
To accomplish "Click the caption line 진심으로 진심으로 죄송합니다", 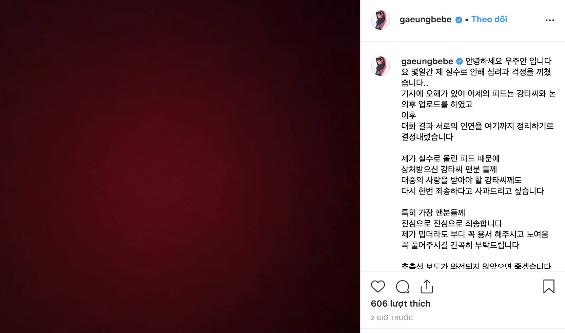I will tap(451, 223).
